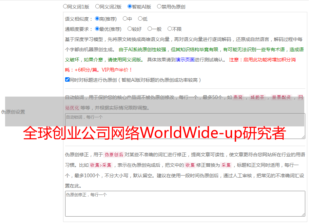Viewport: 309px width, 223px height.
Task: Select the 同义词1版 radio option
Action: click(65, 6)
